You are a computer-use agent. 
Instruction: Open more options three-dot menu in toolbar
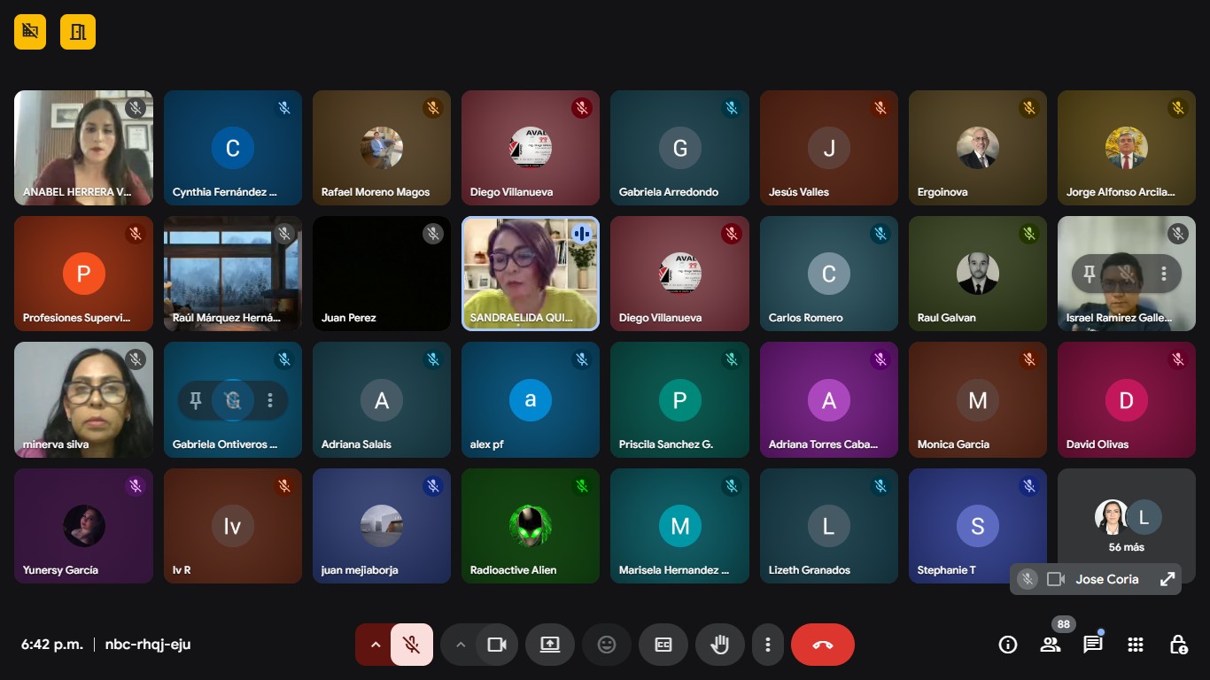click(768, 645)
